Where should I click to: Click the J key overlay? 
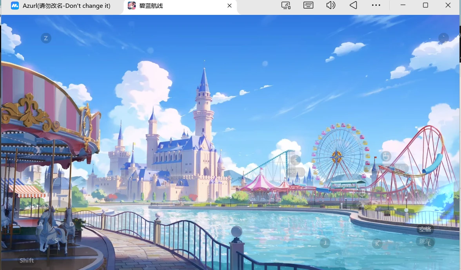coord(325,243)
